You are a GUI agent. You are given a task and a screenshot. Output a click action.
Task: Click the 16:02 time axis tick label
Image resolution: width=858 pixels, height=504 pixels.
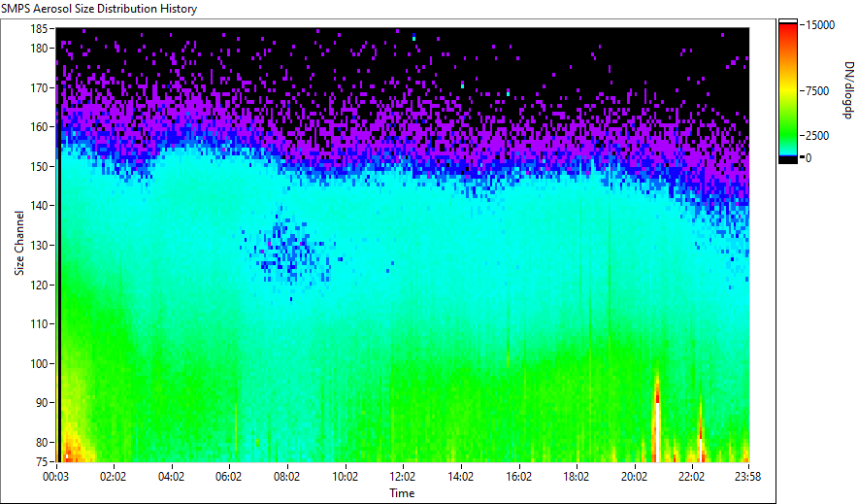(x=518, y=477)
